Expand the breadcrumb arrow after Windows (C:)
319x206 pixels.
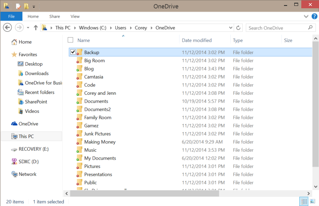tap(111, 28)
